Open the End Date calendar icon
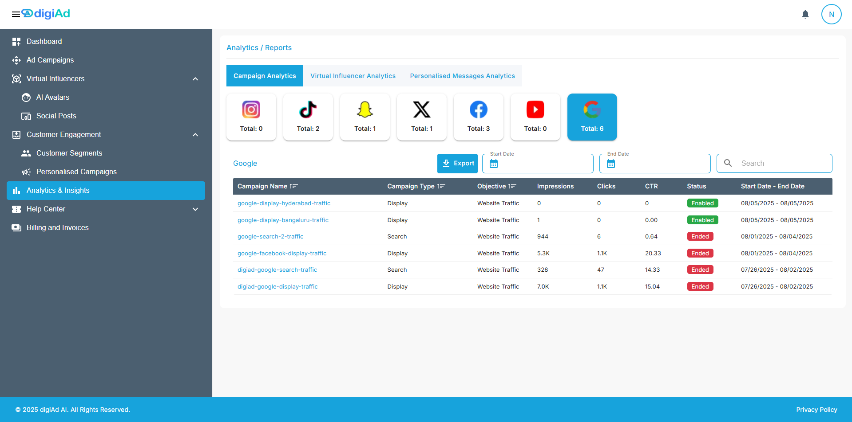 (611, 164)
